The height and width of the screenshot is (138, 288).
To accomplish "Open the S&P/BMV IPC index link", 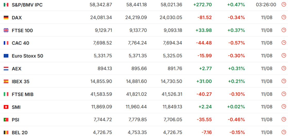I will point(27,5).
